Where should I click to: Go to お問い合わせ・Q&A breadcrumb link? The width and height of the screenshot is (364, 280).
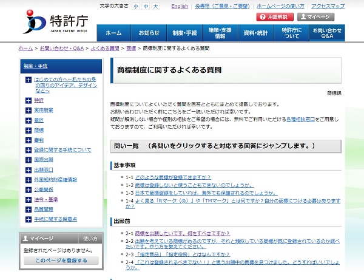pos(61,49)
